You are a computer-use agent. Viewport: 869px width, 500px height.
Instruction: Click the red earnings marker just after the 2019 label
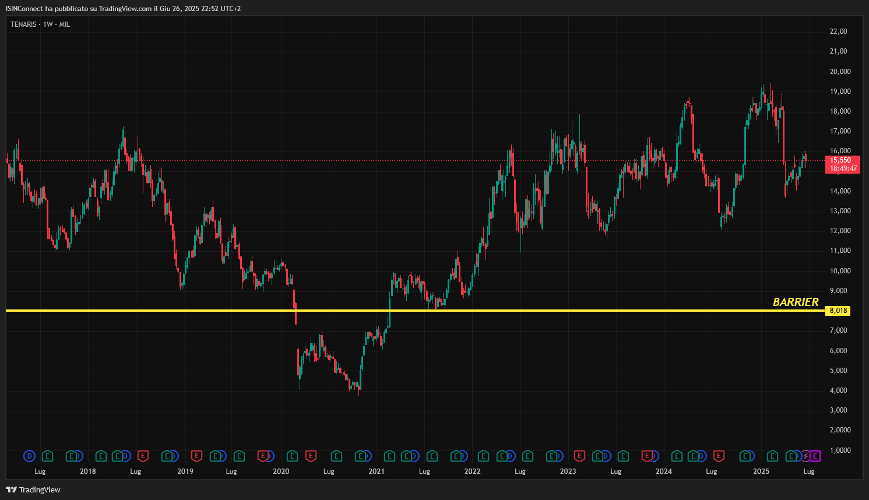click(x=196, y=456)
